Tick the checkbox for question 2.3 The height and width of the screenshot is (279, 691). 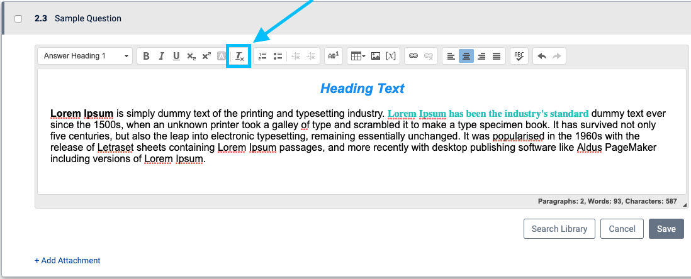(18, 18)
